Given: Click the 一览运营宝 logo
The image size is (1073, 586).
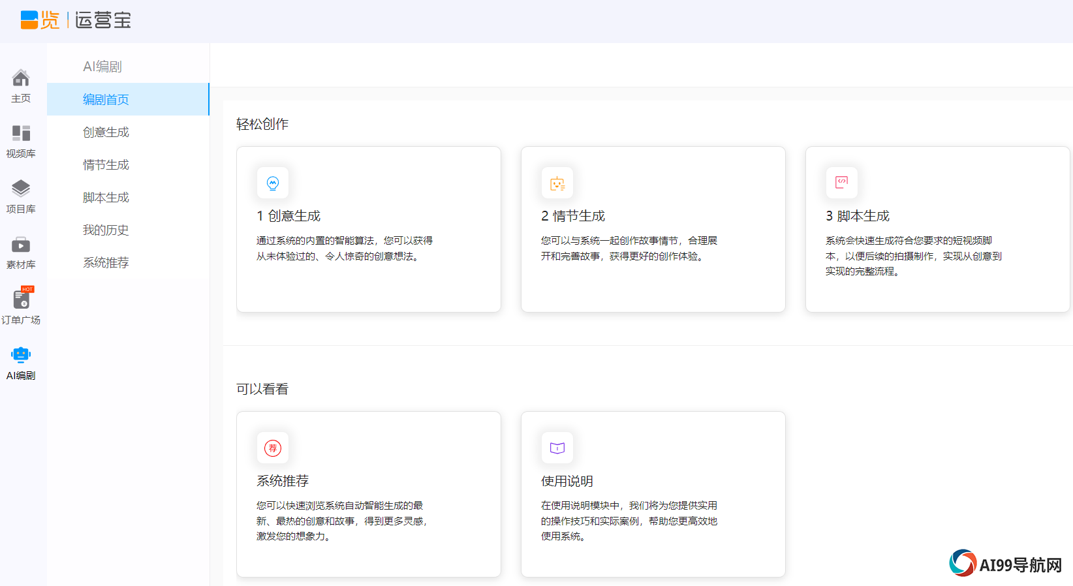Looking at the screenshot, I should click(x=76, y=20).
